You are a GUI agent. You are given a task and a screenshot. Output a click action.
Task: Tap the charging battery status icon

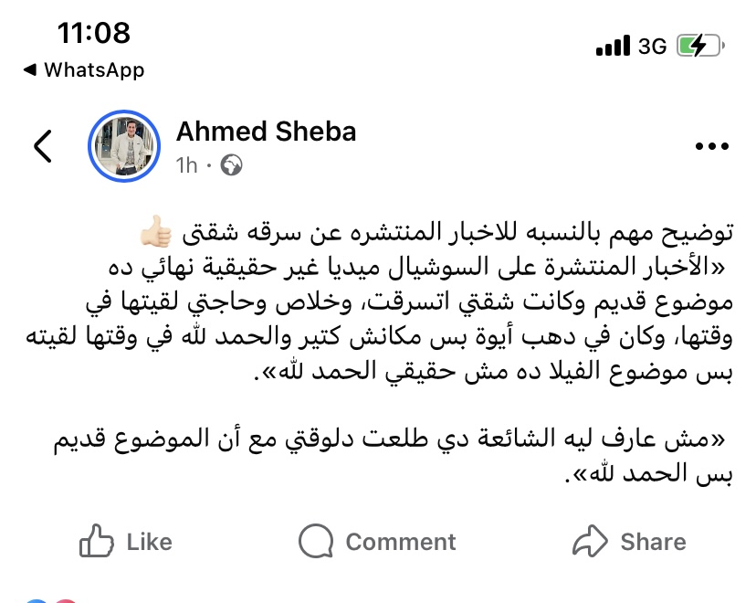pos(700,47)
